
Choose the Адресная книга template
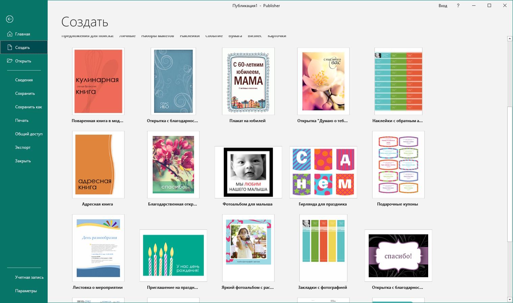(98, 165)
